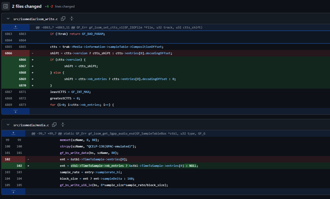Open the src/isomedia/isom_write.c file name link

[x=35, y=19]
